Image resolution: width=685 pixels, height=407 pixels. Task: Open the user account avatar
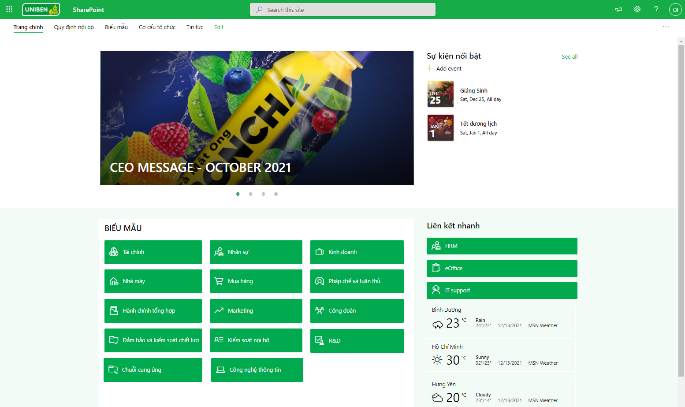tap(675, 10)
